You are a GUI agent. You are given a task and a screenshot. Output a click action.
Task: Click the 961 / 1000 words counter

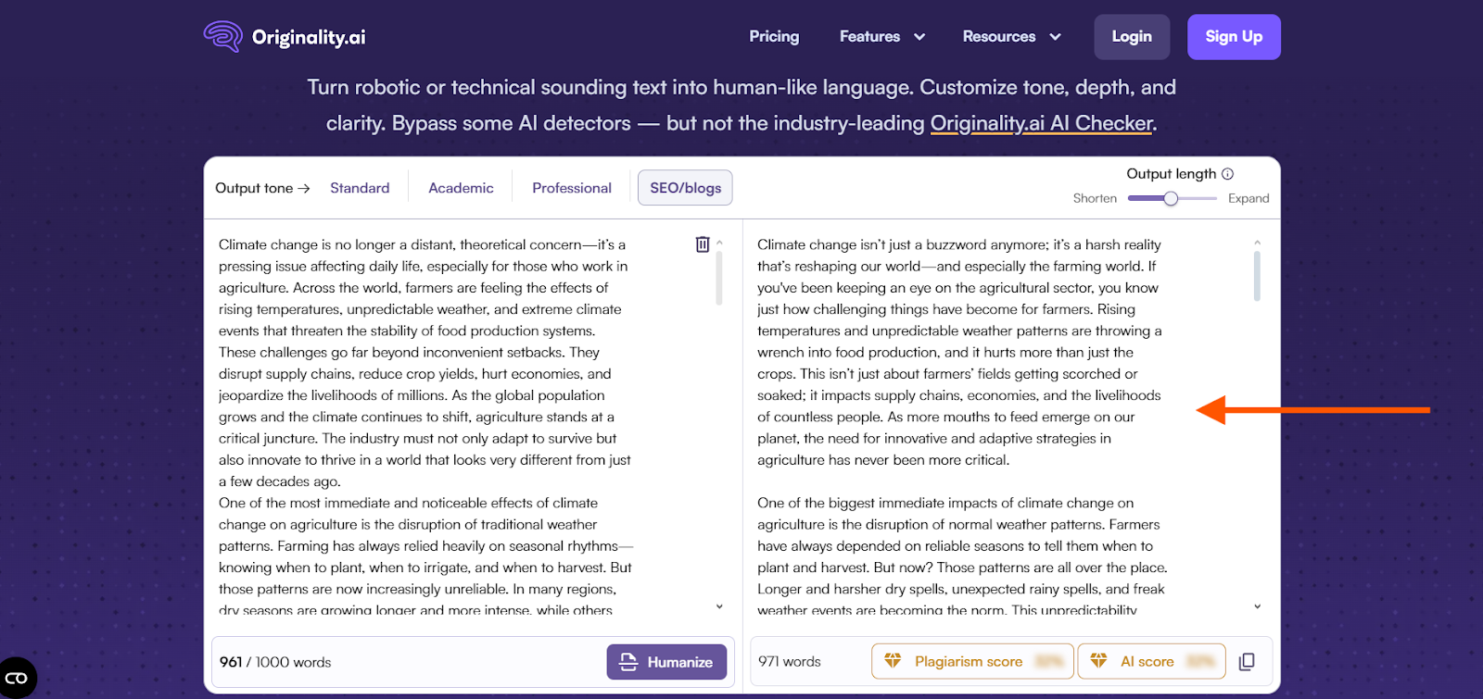pos(275,662)
